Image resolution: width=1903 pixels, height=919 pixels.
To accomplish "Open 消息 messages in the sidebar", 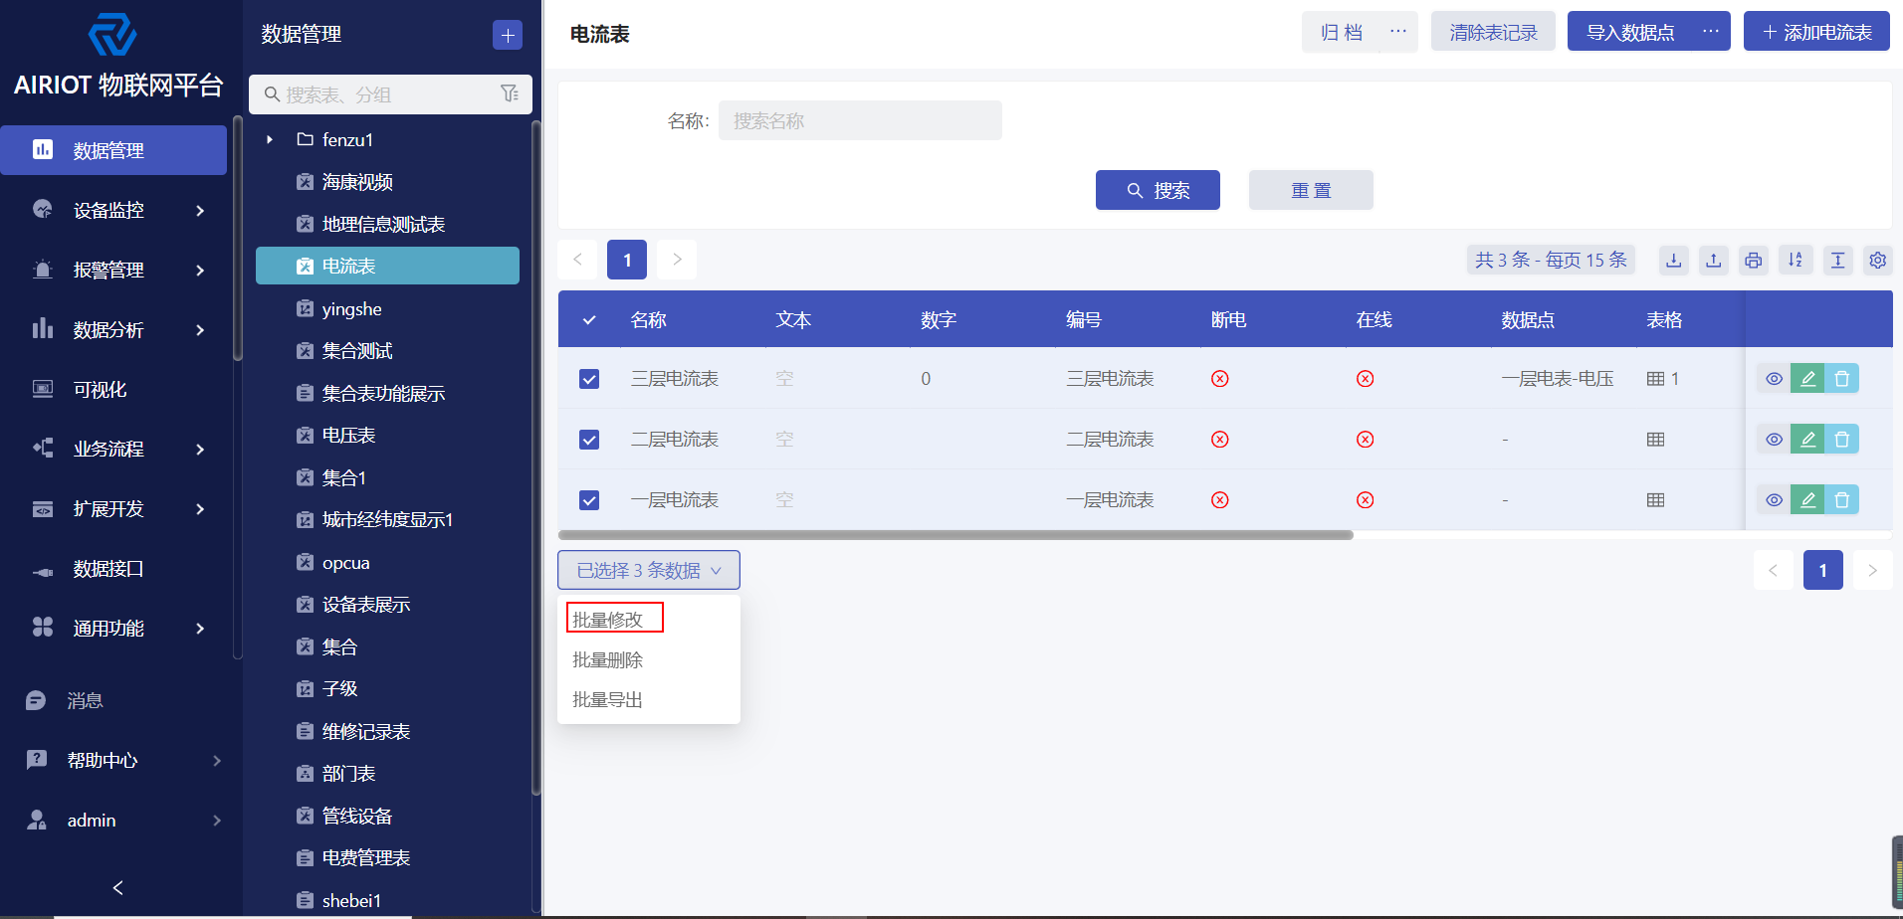I will tap(85, 701).
